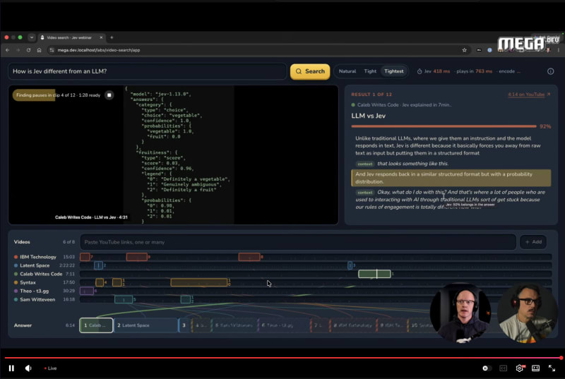This screenshot has height=379, width=565.
Task: Open the browser three-dot menu
Action: pos(559,50)
